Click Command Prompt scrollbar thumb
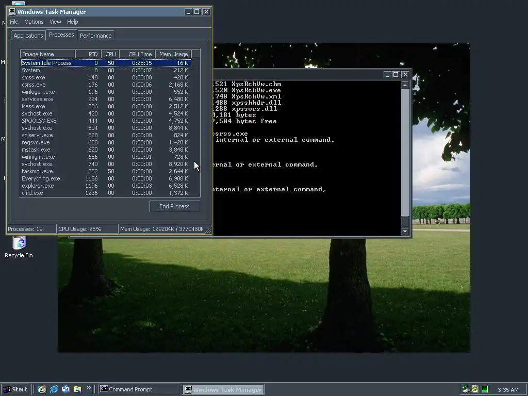Image resolution: width=528 pixels, height=396 pixels. pyautogui.click(x=405, y=222)
